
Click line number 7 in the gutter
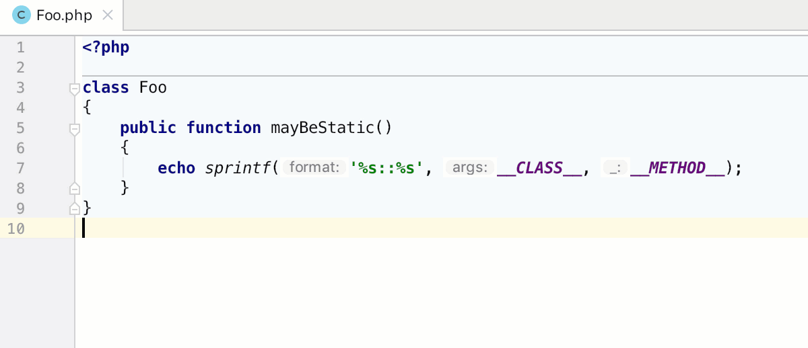20,168
